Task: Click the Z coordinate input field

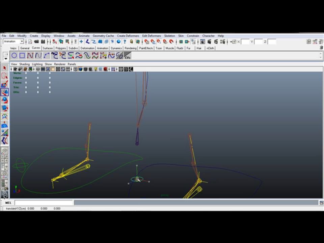Action: pyautogui.click(x=272, y=42)
